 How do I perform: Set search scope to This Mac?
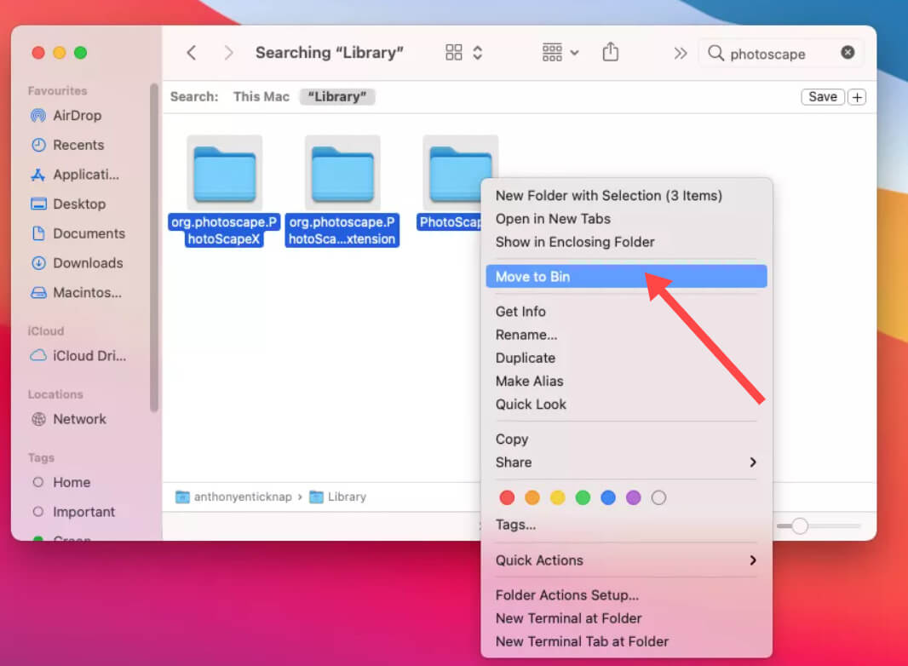click(x=261, y=97)
